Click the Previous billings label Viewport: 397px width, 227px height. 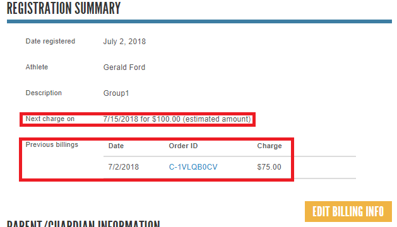pyautogui.click(x=52, y=145)
